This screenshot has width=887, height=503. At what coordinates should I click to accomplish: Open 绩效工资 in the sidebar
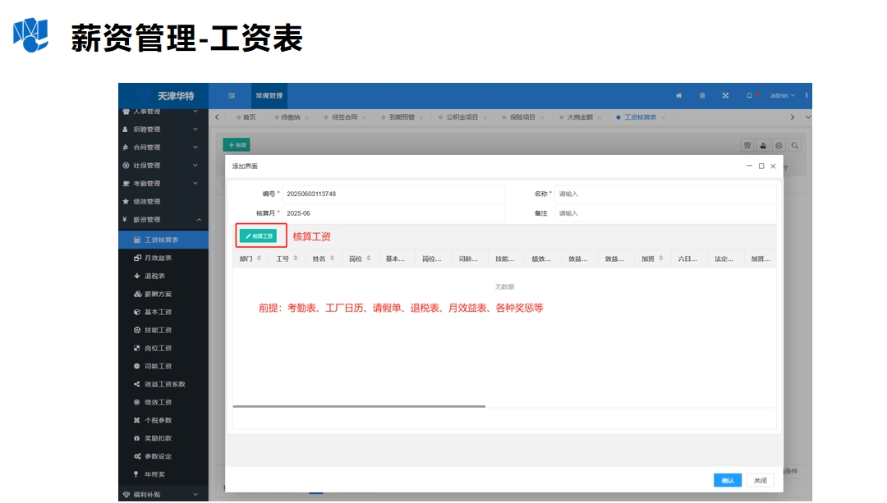(163, 402)
